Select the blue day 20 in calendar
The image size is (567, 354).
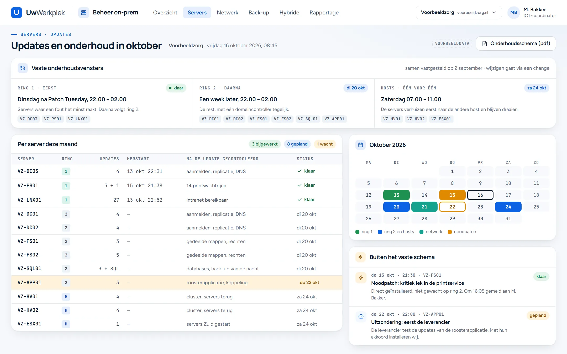point(396,207)
